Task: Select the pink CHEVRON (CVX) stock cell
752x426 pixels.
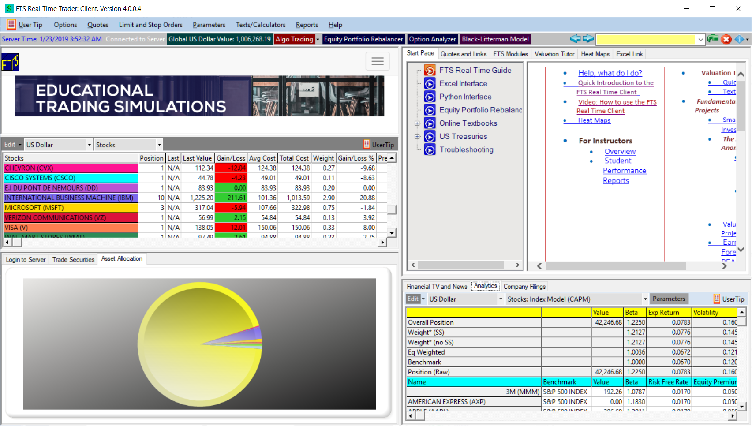Action: 71,168
